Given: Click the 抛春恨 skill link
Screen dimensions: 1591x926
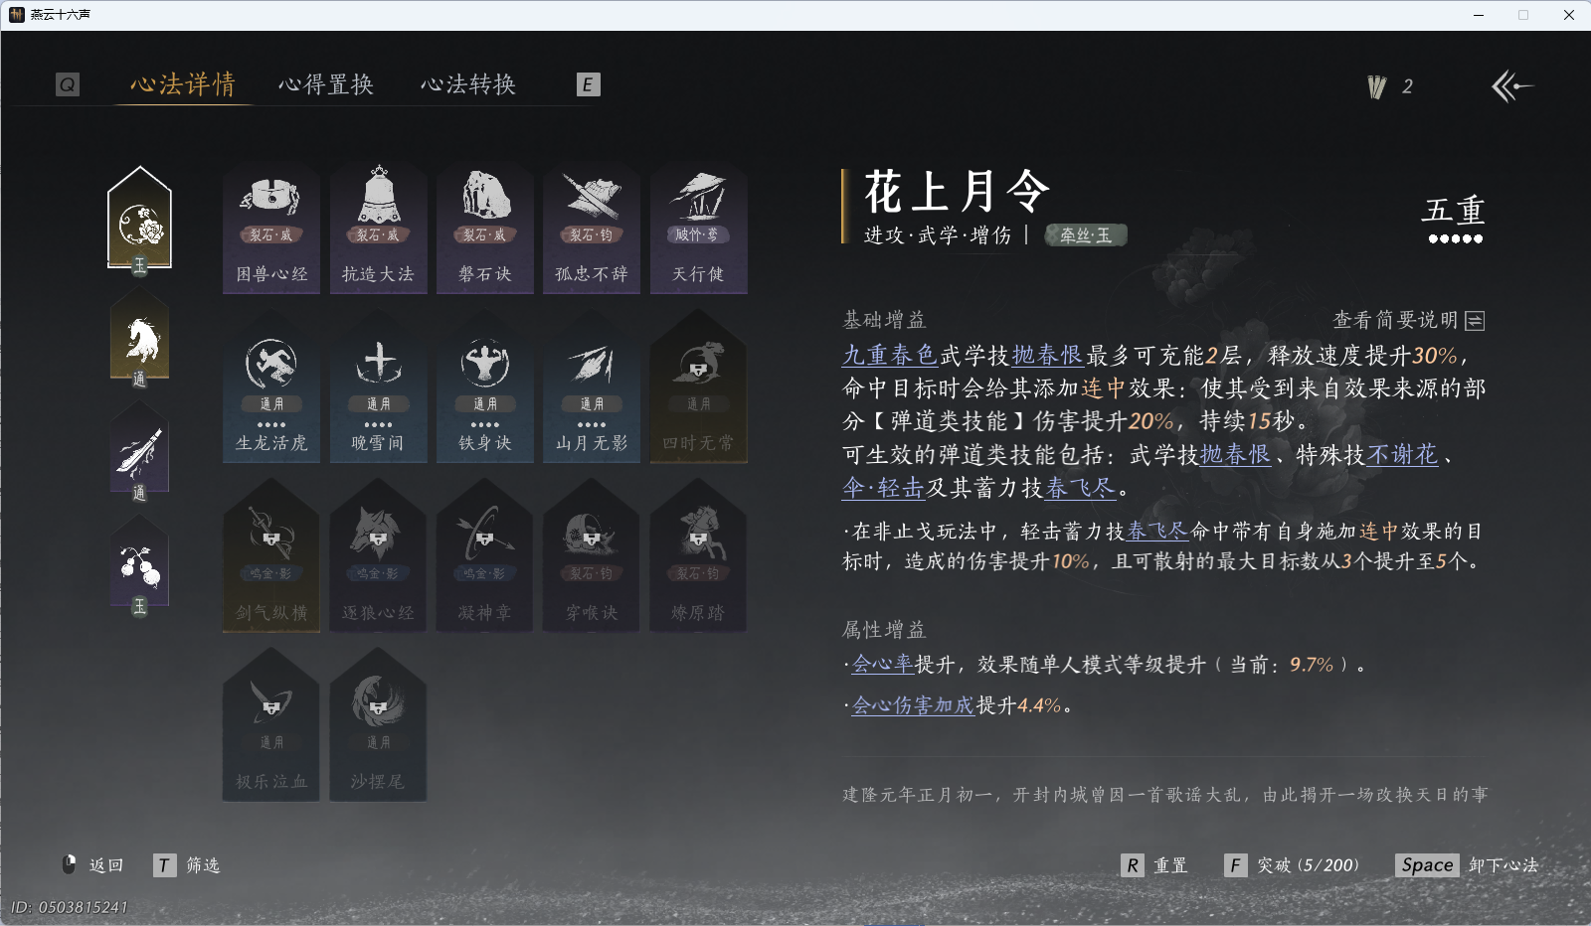Looking at the screenshot, I should click(x=1049, y=354).
